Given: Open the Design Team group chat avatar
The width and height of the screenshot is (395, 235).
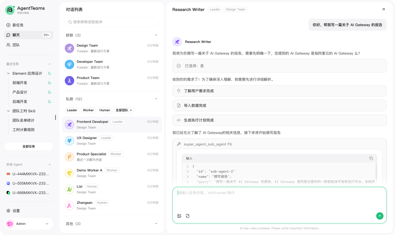Looking at the screenshot, I should (x=70, y=48).
